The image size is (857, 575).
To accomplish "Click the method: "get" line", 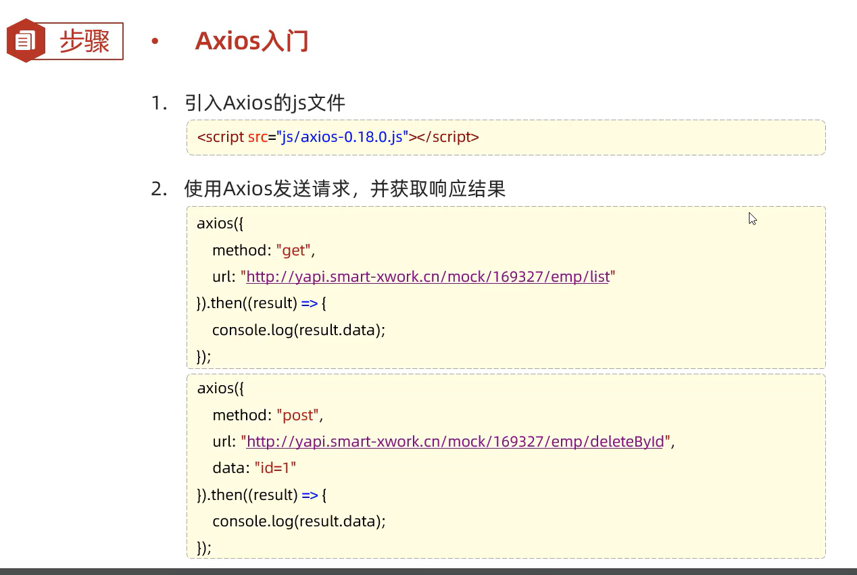I will pyautogui.click(x=264, y=250).
